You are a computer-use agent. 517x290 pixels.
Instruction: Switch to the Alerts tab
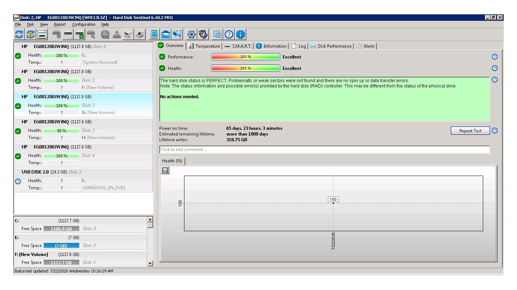coord(365,46)
